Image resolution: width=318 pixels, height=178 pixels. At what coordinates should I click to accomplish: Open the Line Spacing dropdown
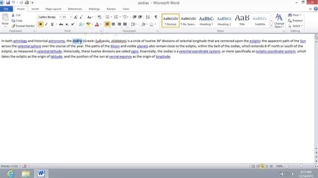click(x=134, y=24)
